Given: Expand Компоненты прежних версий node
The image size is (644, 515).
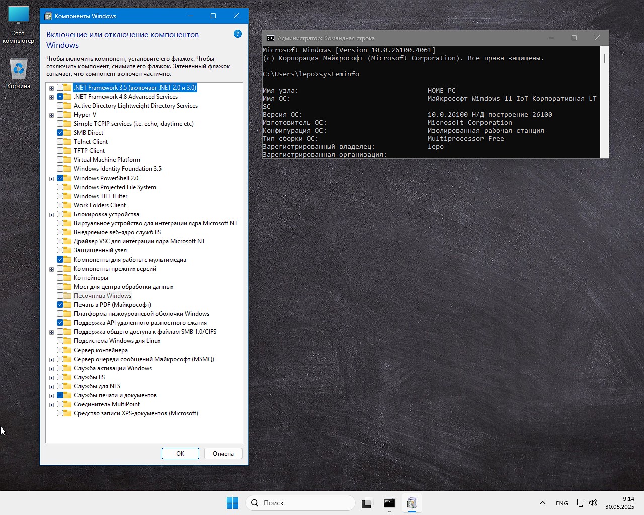Looking at the screenshot, I should 51,269.
